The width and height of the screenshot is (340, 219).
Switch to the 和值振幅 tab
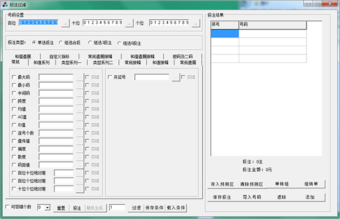coord(160,63)
